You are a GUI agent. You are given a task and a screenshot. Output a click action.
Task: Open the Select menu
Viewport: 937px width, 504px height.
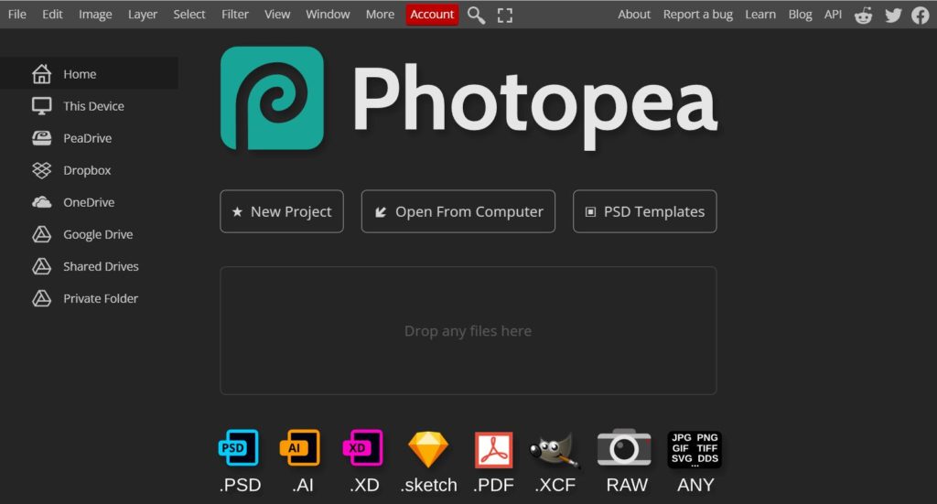(188, 15)
